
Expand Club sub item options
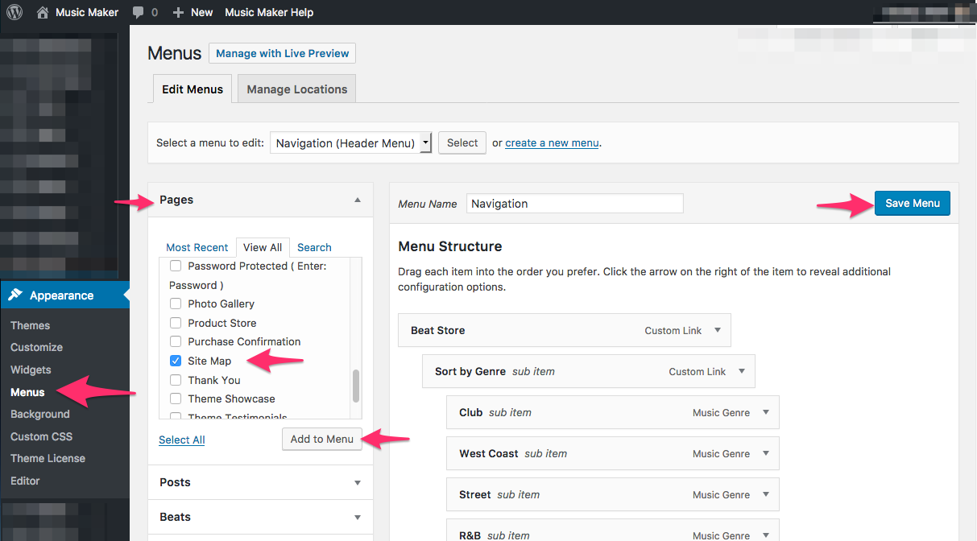click(x=765, y=412)
